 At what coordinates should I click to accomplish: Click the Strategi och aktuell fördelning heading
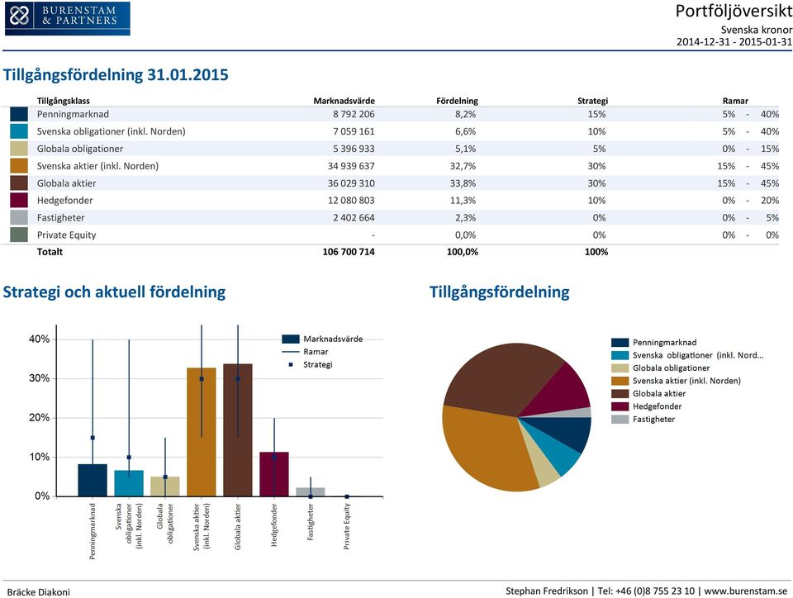(114, 292)
